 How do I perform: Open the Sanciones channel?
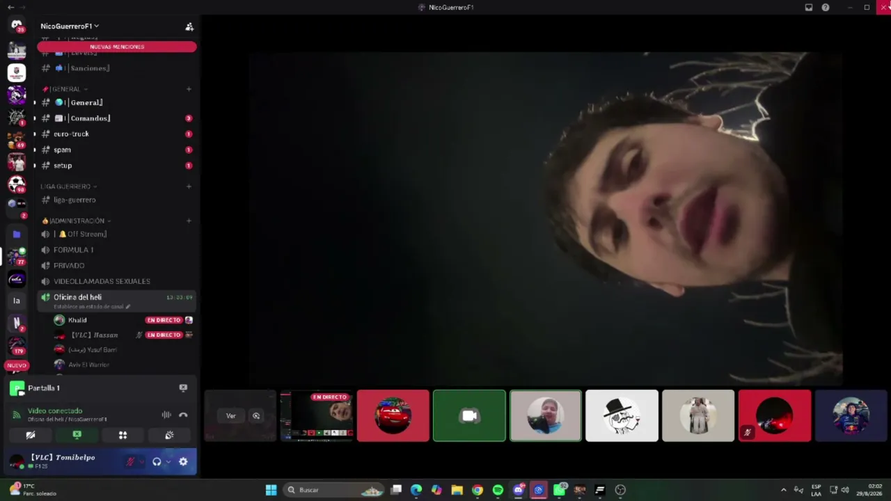[x=116, y=68]
